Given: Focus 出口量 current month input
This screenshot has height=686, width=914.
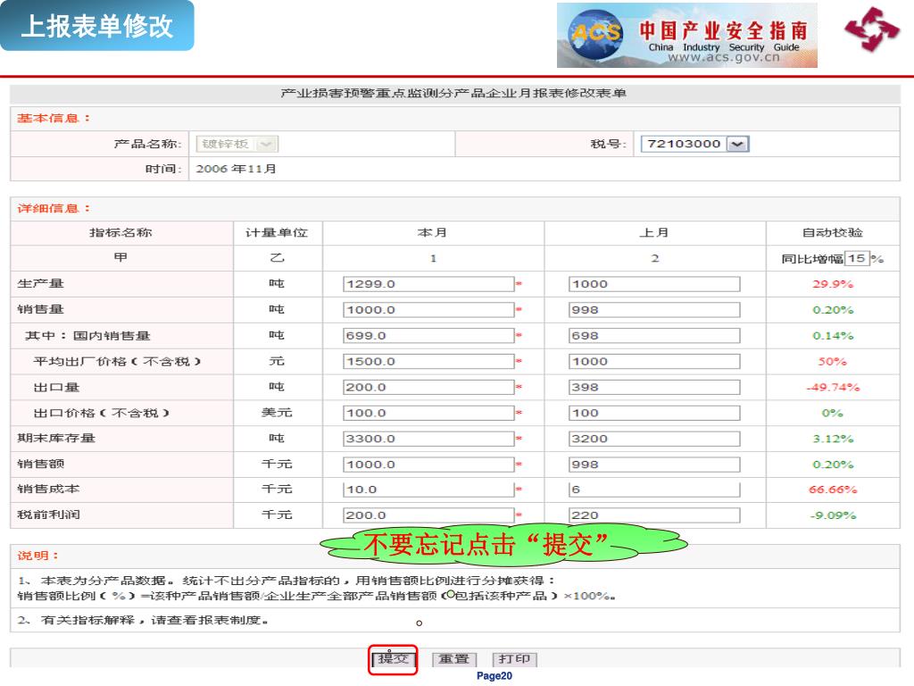Looking at the screenshot, I should tap(428, 388).
